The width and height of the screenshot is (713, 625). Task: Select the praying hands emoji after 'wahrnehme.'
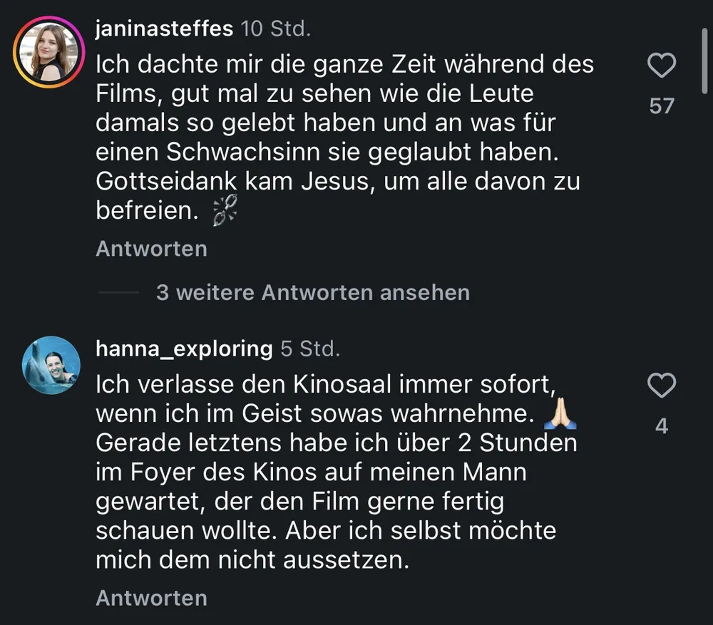[560, 413]
